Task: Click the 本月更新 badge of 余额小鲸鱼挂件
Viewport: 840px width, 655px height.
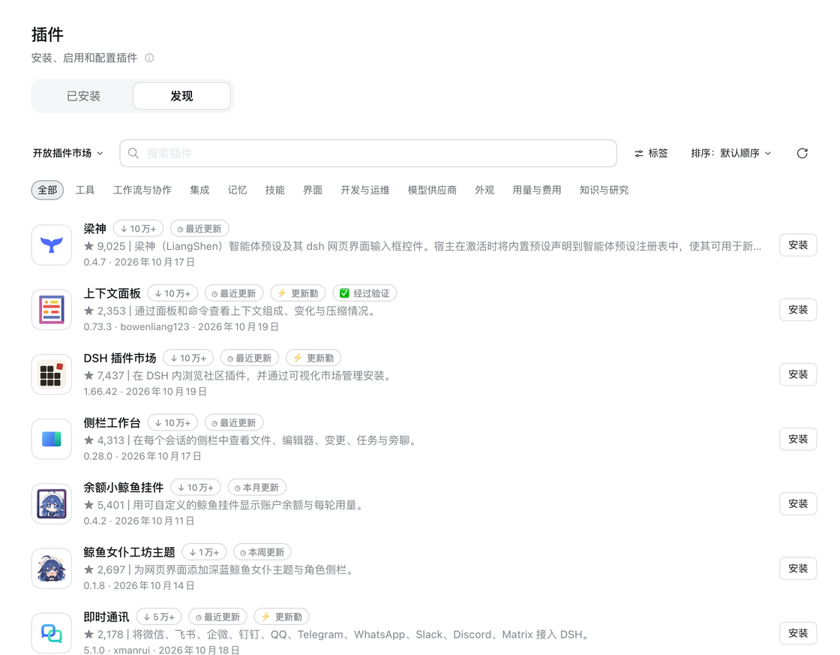Action: 256,487
